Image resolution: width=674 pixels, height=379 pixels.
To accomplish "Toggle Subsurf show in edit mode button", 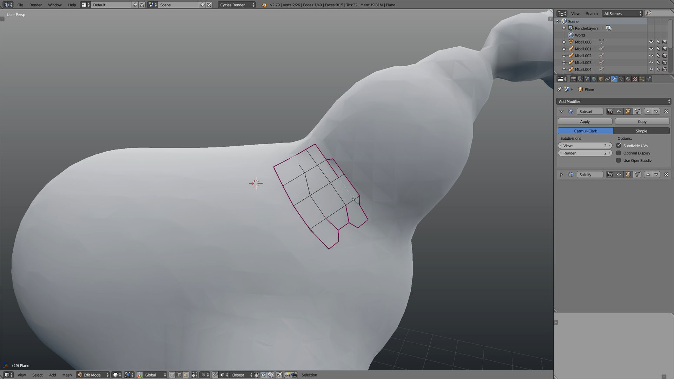I will [628, 111].
